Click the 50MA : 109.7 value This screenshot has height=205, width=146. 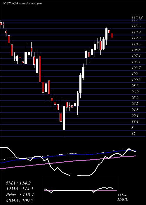(20, 201)
